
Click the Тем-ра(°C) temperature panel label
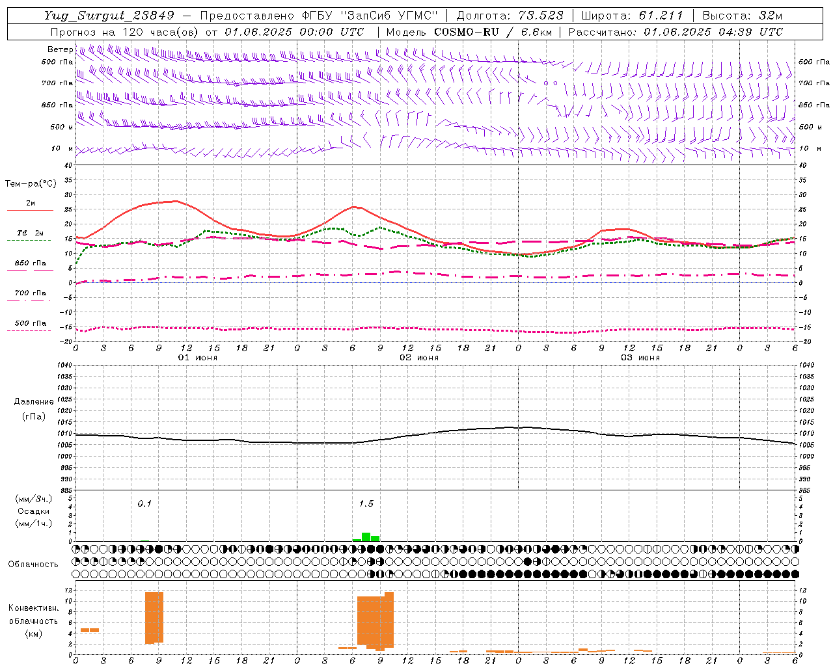click(x=31, y=184)
